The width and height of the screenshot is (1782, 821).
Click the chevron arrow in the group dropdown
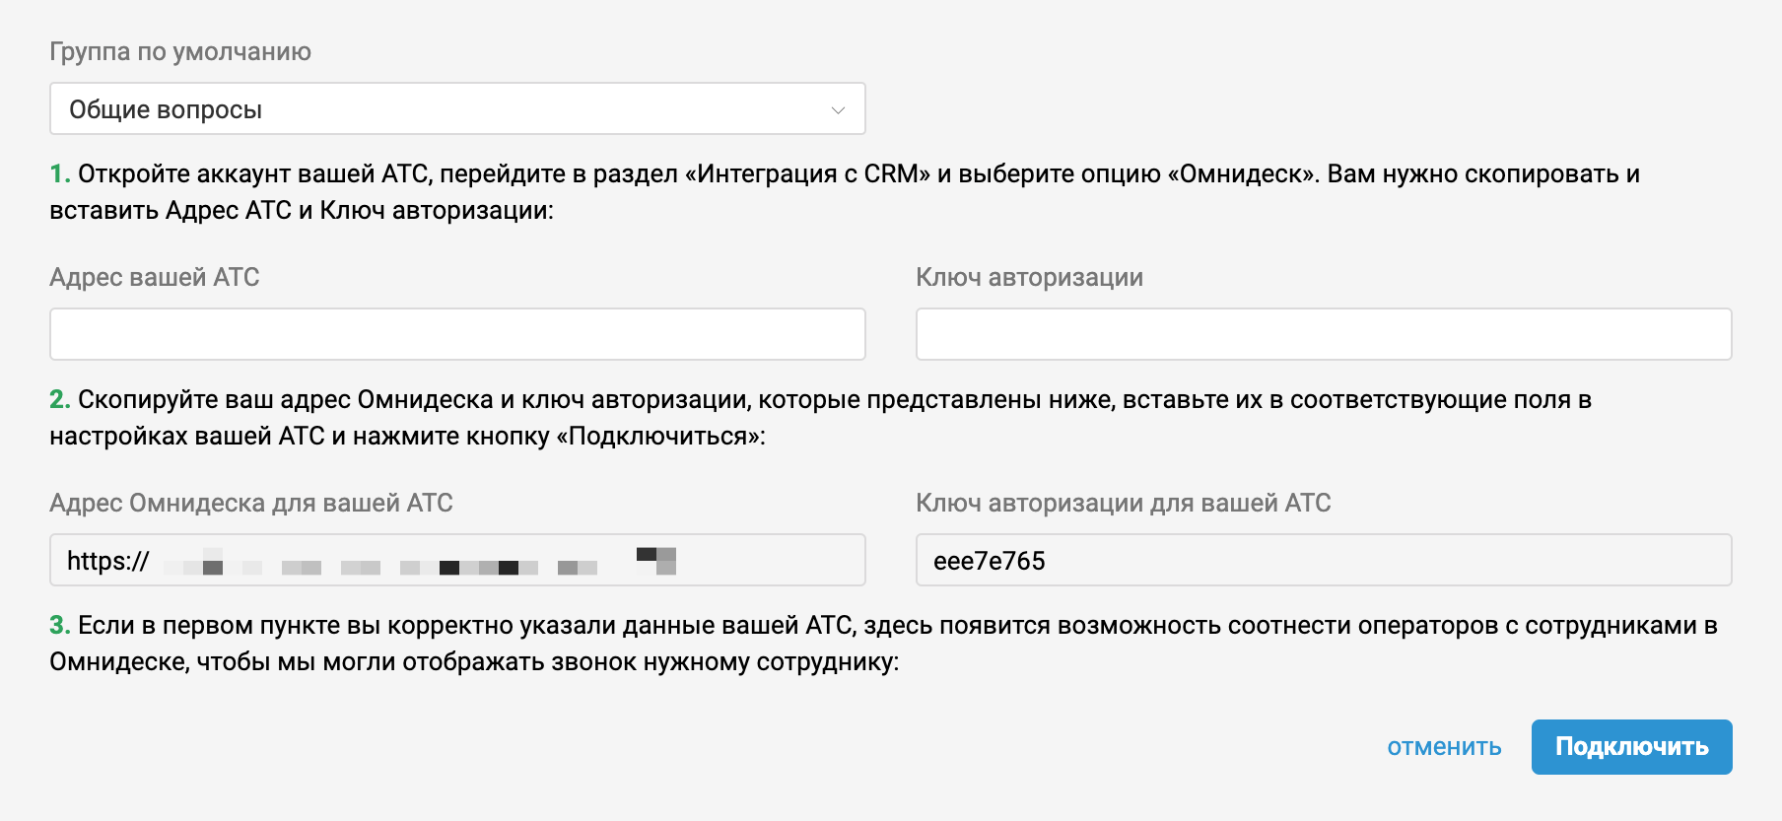[838, 109]
